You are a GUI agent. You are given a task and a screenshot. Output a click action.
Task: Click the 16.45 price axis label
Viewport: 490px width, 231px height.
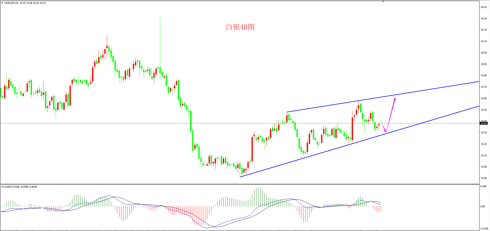pos(484,7)
